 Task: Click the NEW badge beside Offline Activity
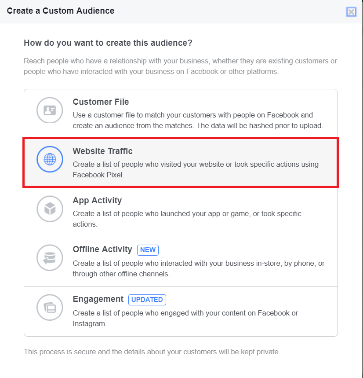pos(148,250)
